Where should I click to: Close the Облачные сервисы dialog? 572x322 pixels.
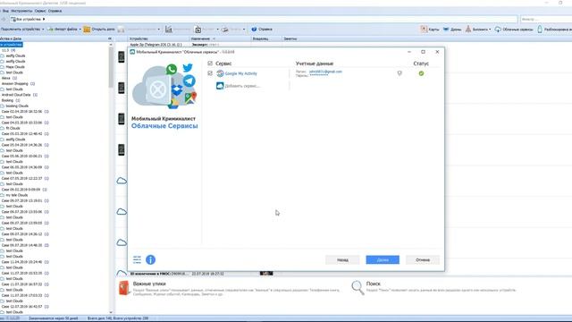click(x=437, y=52)
